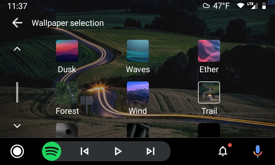Image resolution: width=275 pixels, height=165 pixels.
Task: Click the LTE signal indicator
Action: pyautogui.click(x=253, y=5)
